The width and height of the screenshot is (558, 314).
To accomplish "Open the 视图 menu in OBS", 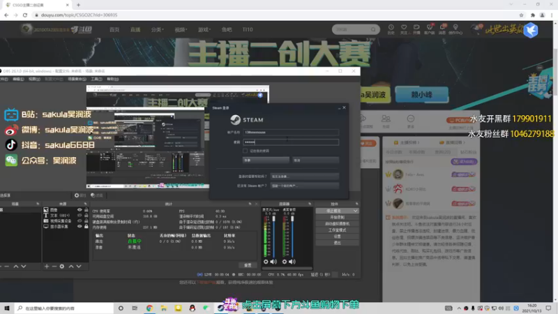I will click(x=34, y=79).
